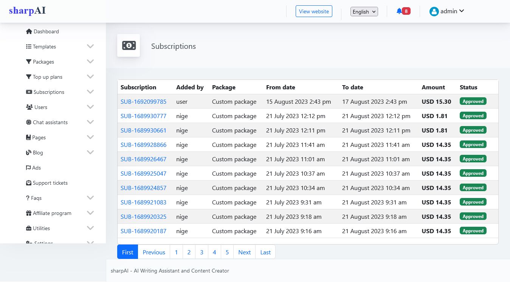Click the admin user avatar icon

tap(434, 11)
